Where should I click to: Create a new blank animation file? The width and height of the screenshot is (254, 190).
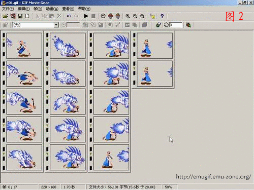coord(27,16)
